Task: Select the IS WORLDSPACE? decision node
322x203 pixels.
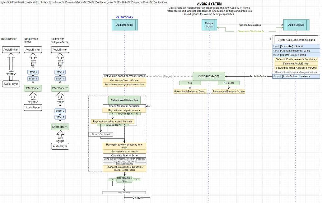Action: tap(209, 76)
